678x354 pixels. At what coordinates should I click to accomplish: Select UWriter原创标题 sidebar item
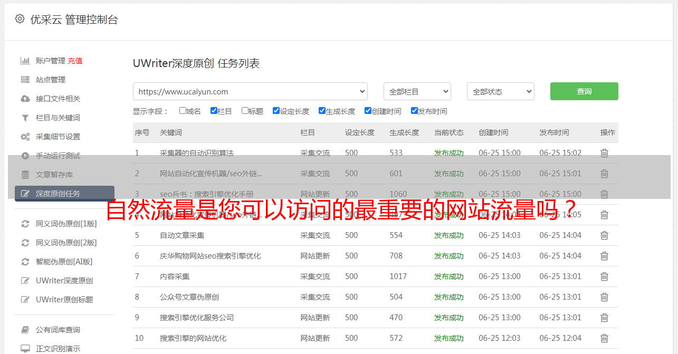coord(64,300)
